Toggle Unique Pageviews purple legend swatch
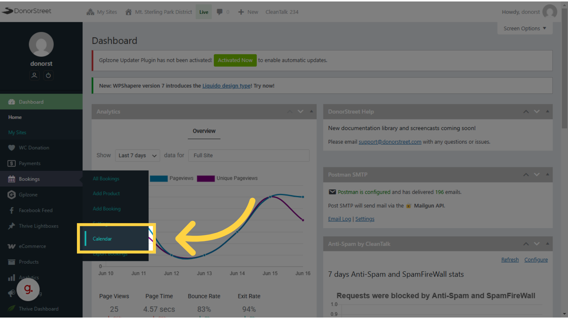The height and width of the screenshot is (319, 568). point(206,178)
